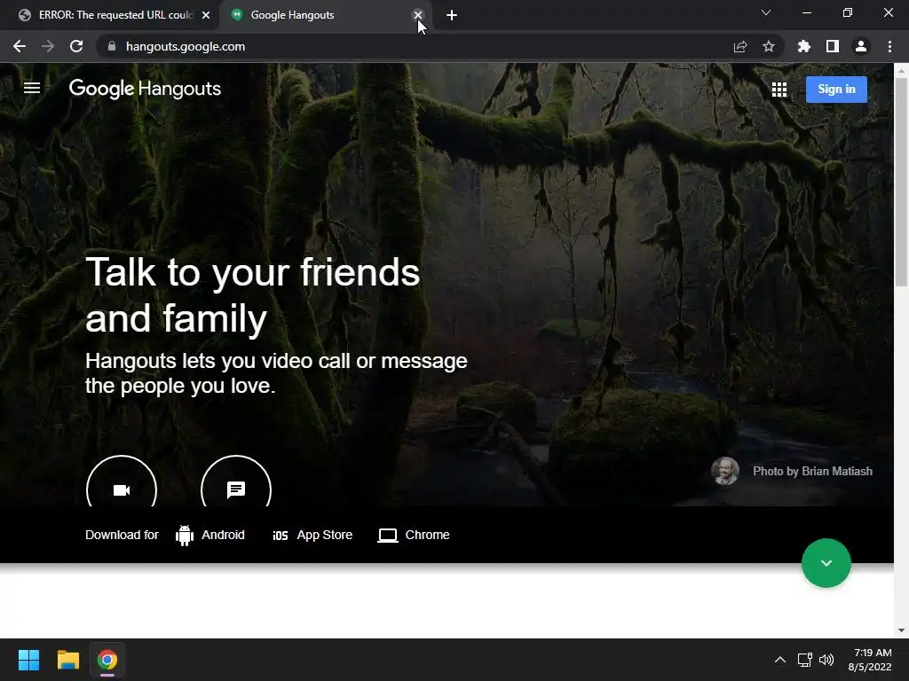Click Photo by Brian Matiash credit
The image size is (909, 681).
point(812,472)
